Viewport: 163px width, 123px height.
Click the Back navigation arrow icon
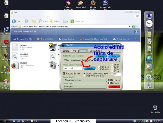[14, 21]
